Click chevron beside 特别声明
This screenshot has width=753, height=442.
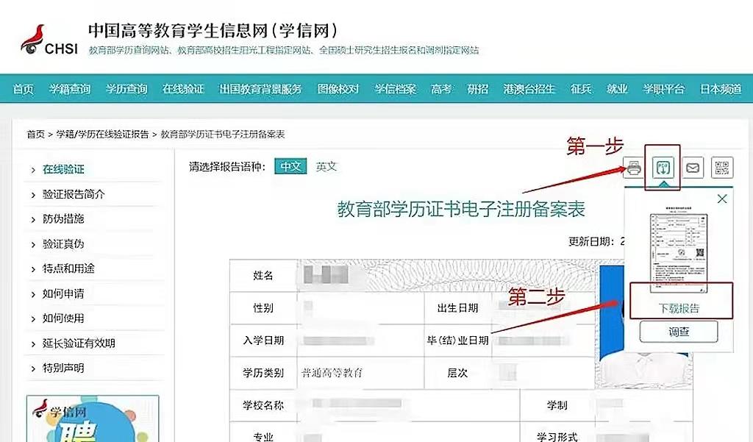[33, 368]
